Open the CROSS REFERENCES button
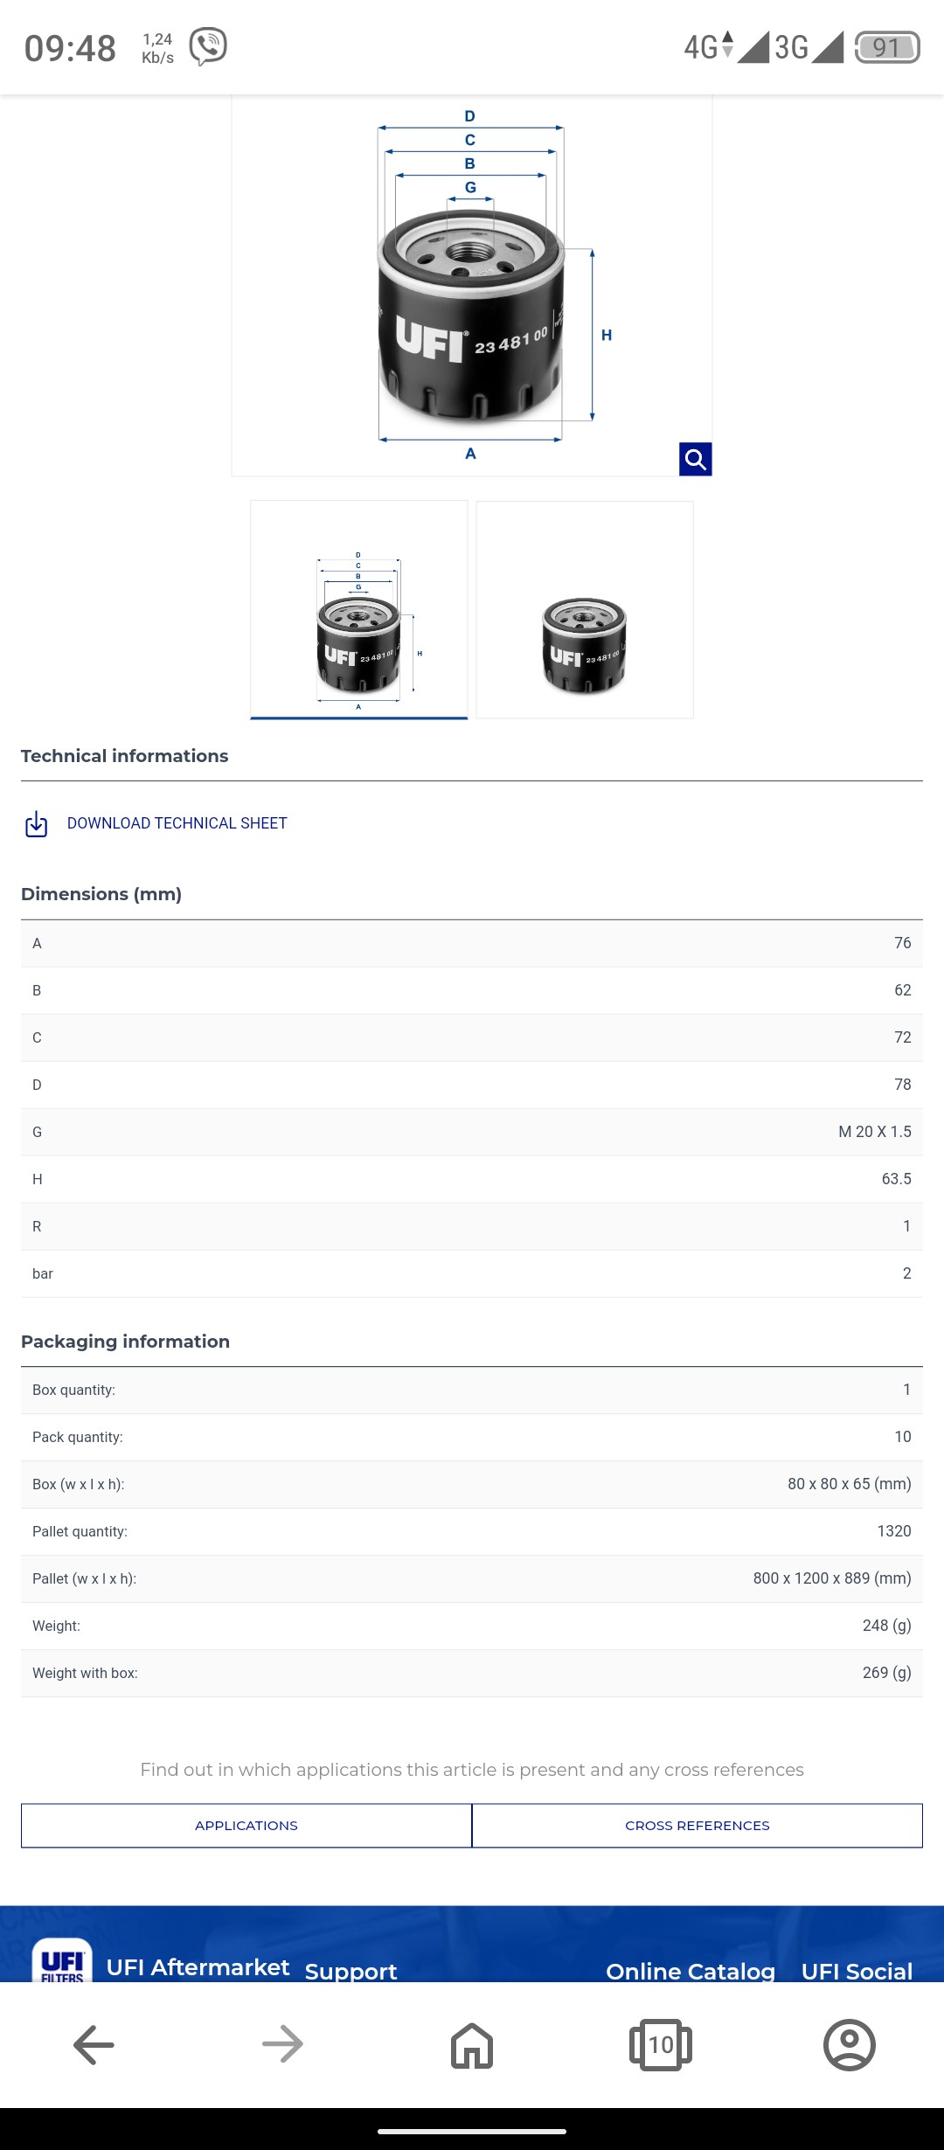 (698, 1826)
